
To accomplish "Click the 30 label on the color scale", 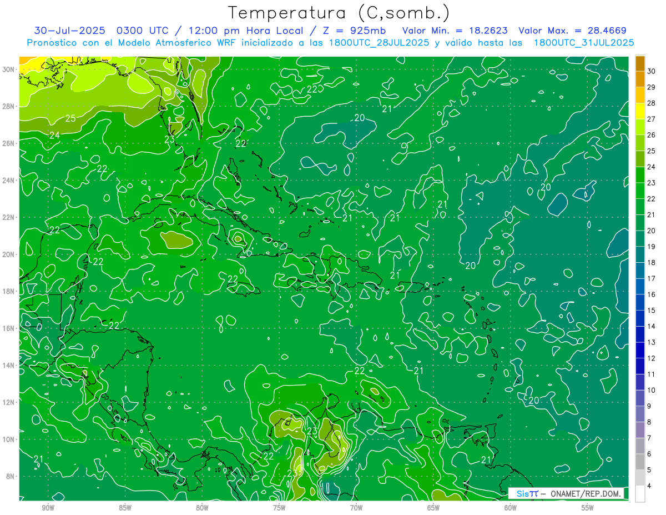I will [x=652, y=71].
